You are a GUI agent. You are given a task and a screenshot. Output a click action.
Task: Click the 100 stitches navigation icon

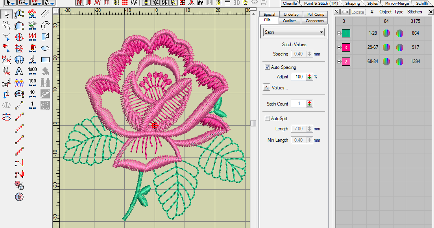coord(32,83)
